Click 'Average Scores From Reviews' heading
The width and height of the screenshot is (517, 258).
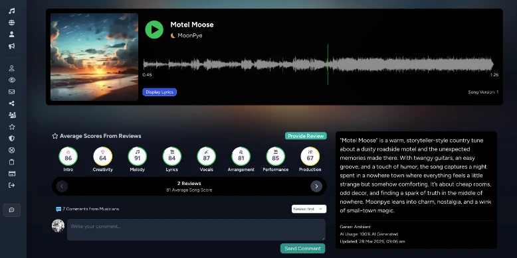point(100,136)
